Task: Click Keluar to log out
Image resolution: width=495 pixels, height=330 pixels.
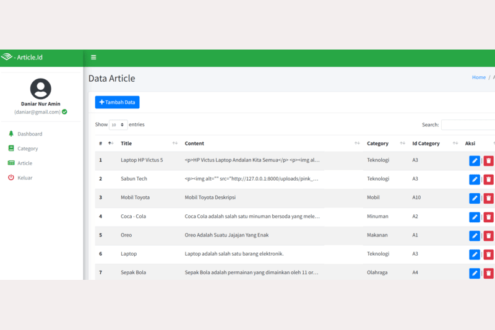Action: pos(25,178)
